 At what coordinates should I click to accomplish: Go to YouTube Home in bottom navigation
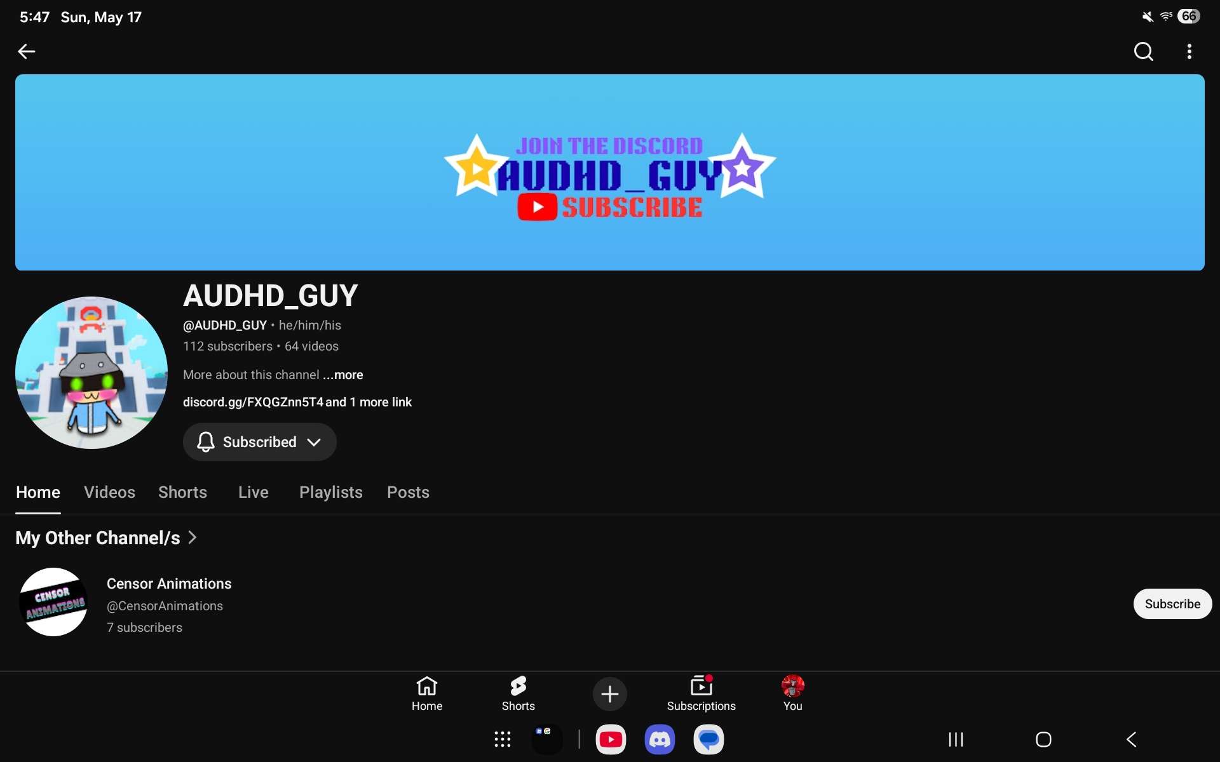(427, 693)
